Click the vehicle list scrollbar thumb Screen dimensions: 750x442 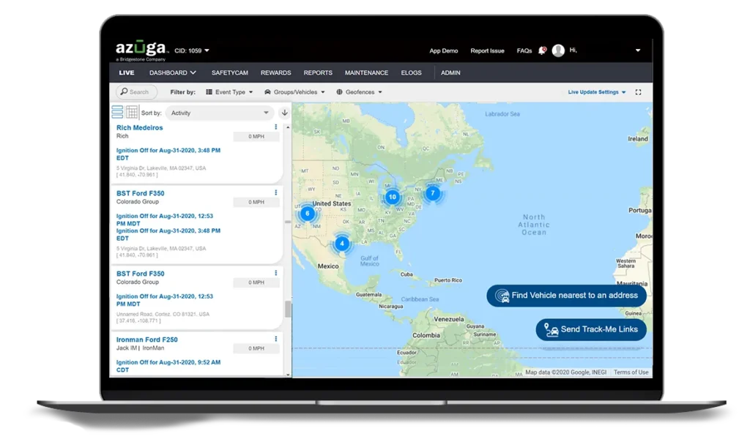(288, 309)
